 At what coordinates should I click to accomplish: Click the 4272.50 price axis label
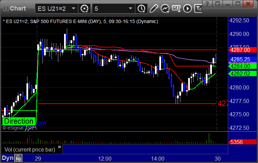[x=239, y=128]
